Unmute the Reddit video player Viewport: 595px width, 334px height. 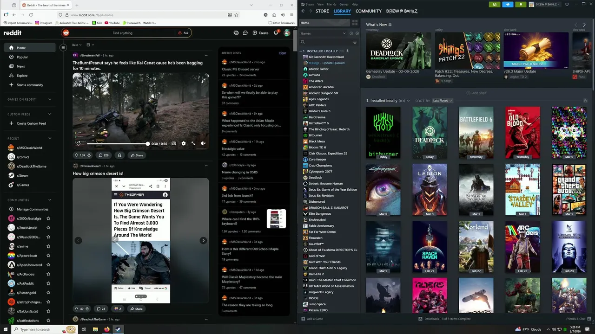203,144
